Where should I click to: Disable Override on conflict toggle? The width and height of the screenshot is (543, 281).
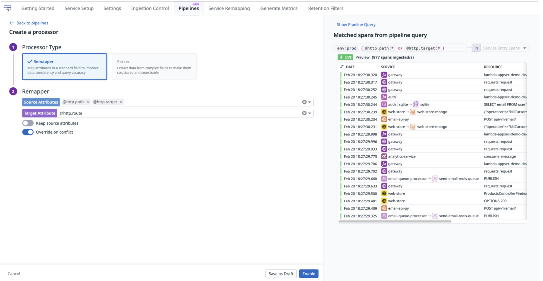coord(28,132)
